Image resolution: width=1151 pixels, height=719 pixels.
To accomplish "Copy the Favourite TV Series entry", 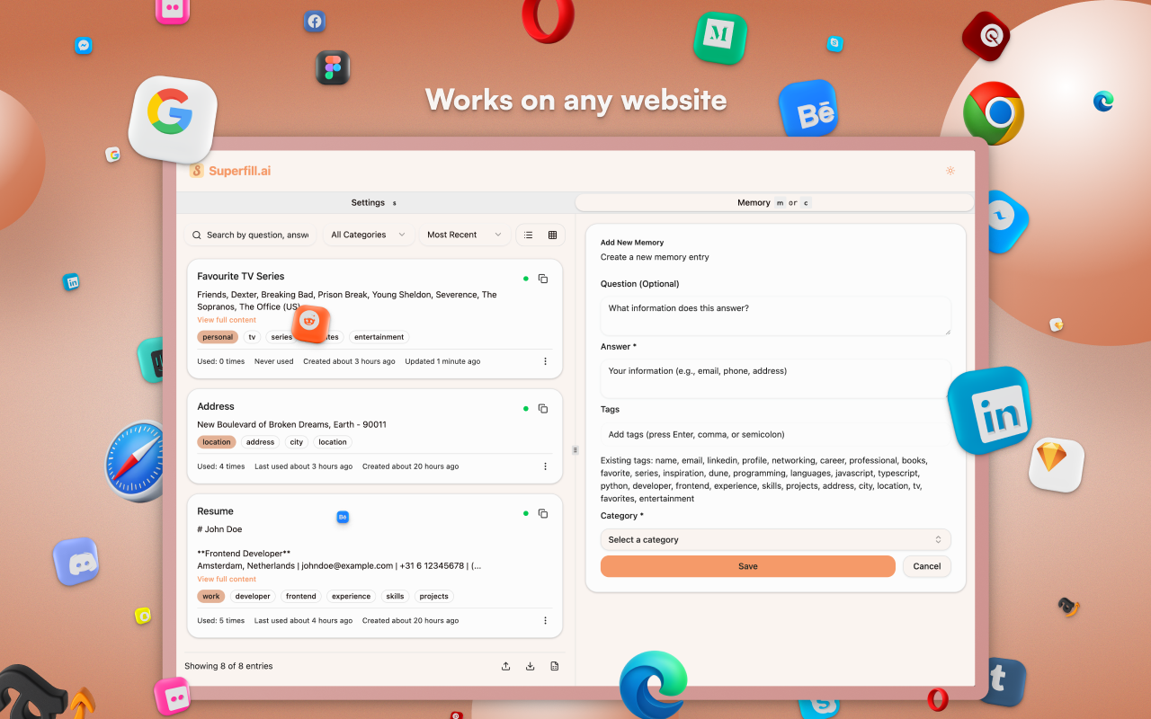I will click(543, 279).
